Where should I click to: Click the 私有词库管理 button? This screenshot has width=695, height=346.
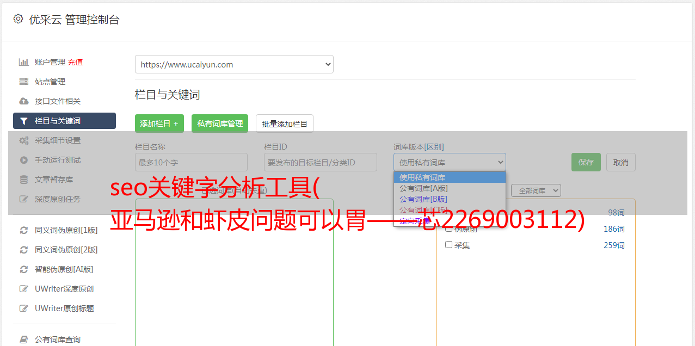tap(220, 123)
